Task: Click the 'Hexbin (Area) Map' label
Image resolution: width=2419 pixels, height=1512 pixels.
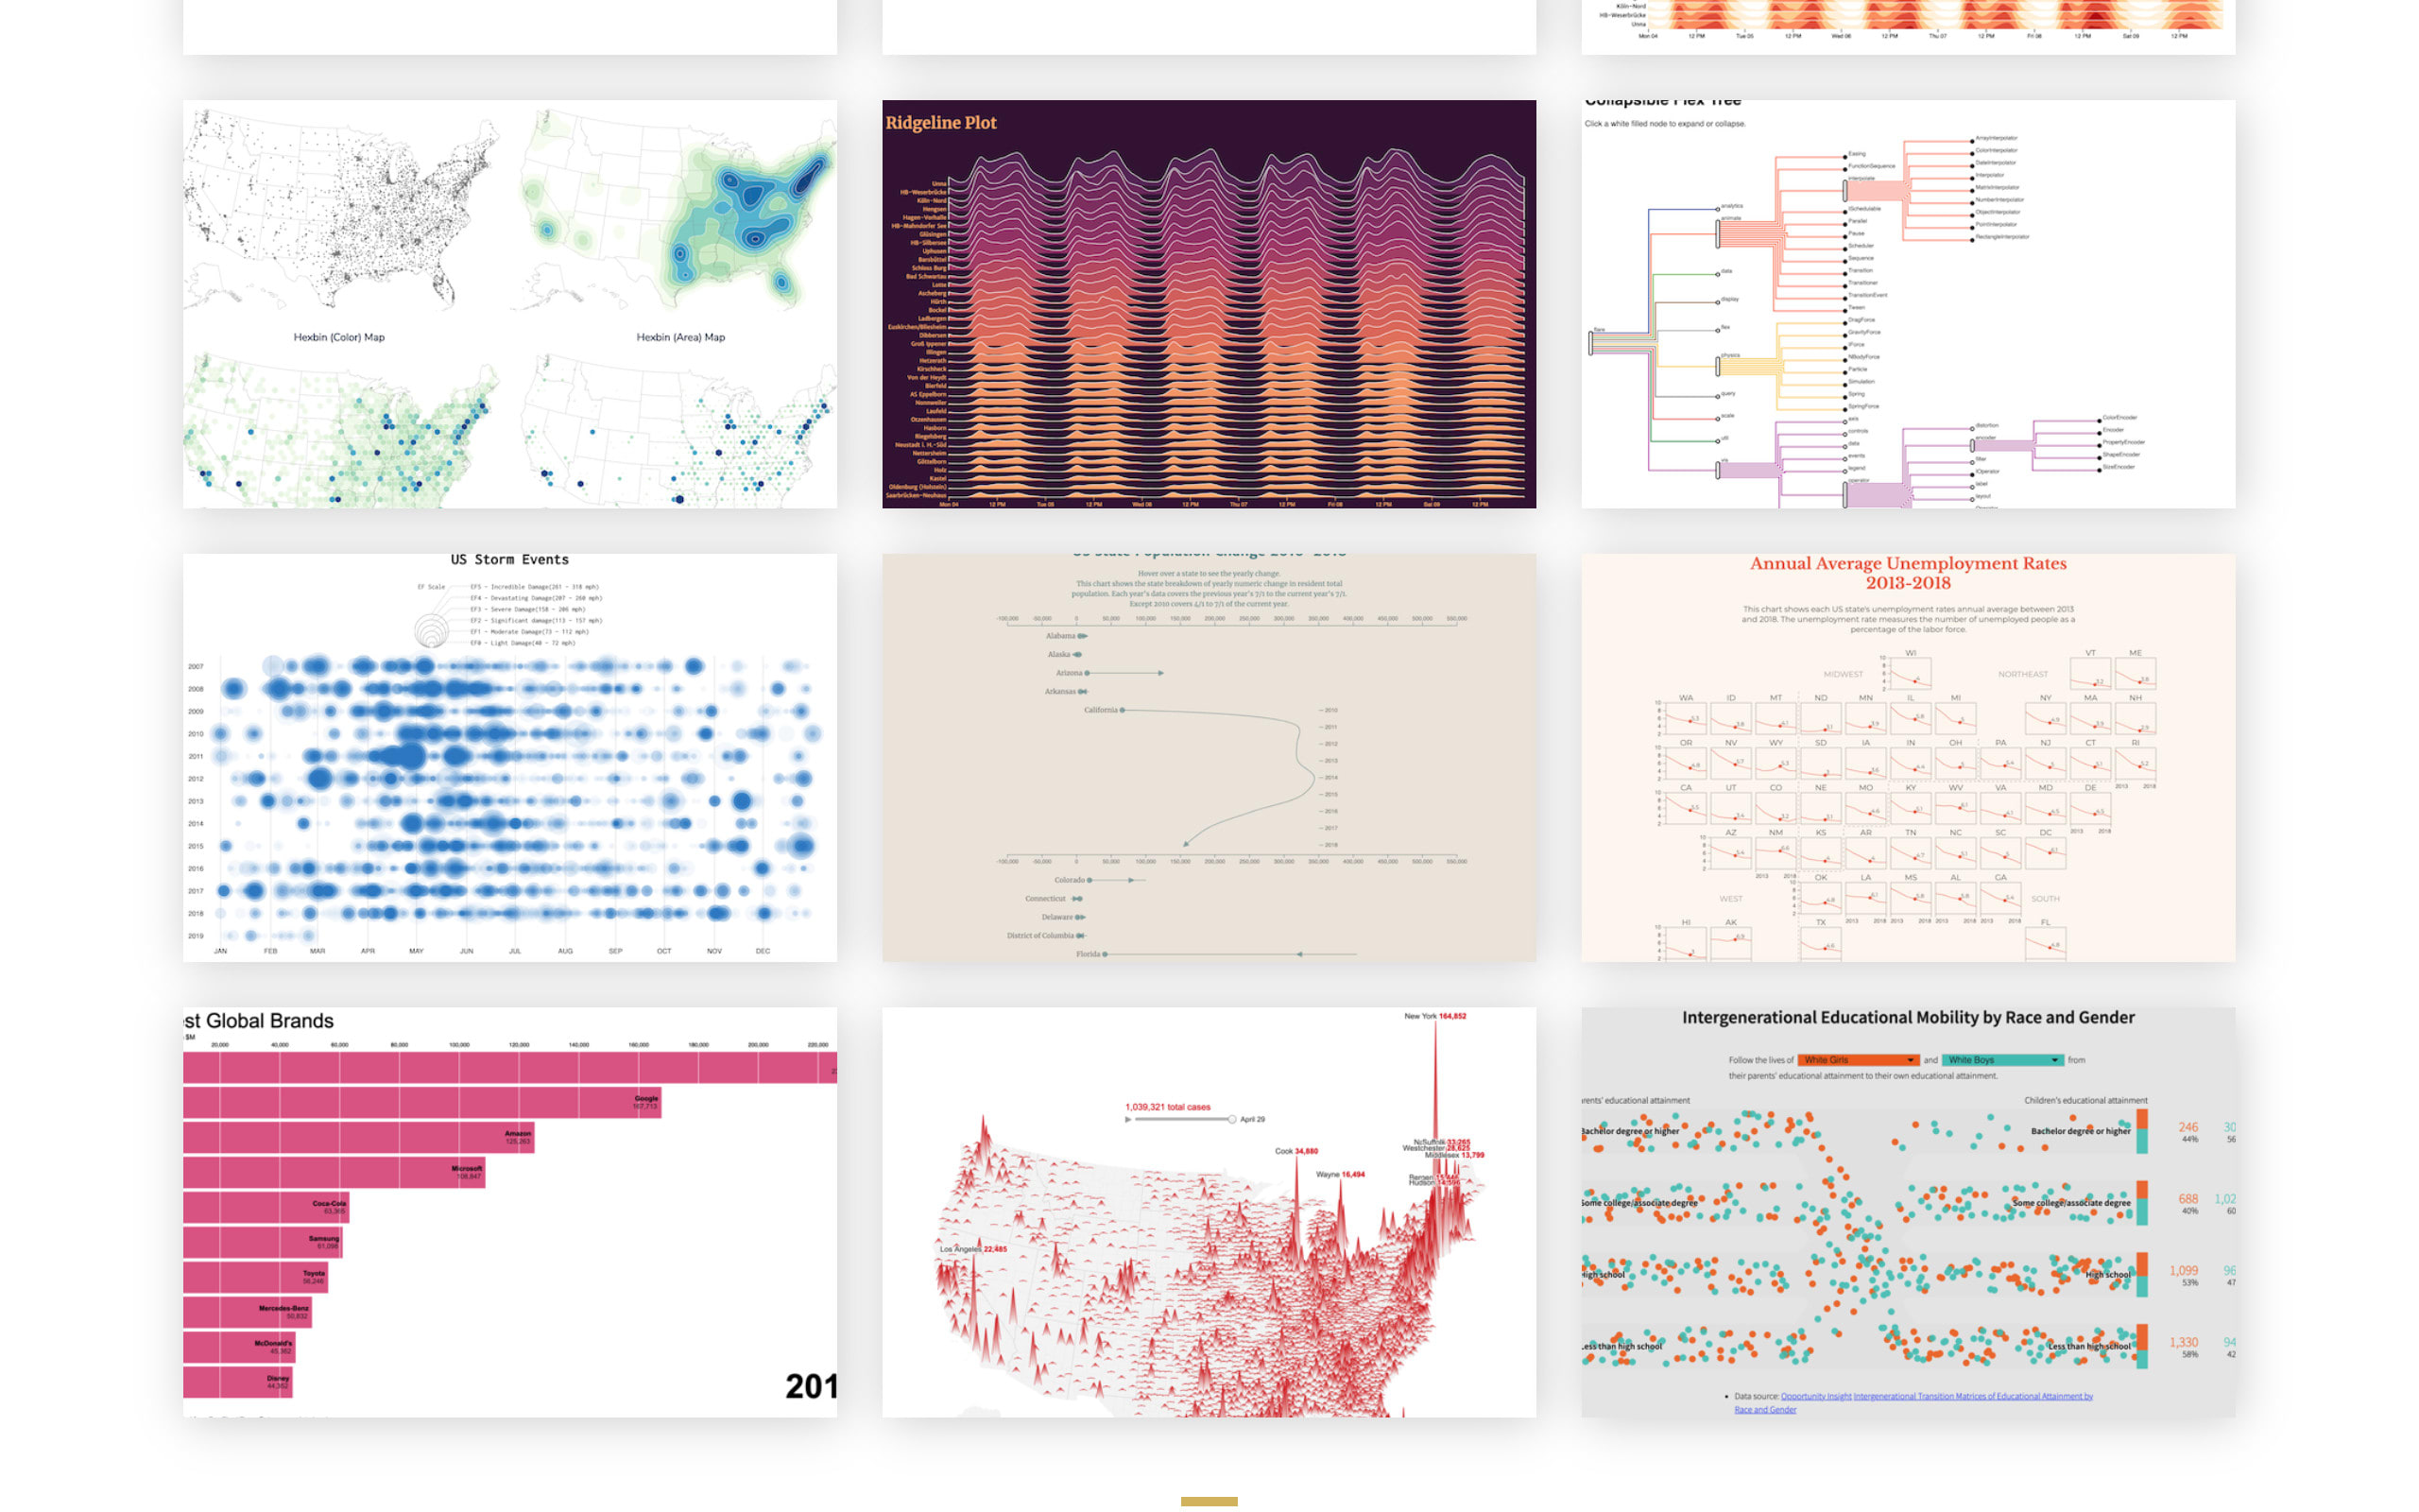Action: (680, 337)
